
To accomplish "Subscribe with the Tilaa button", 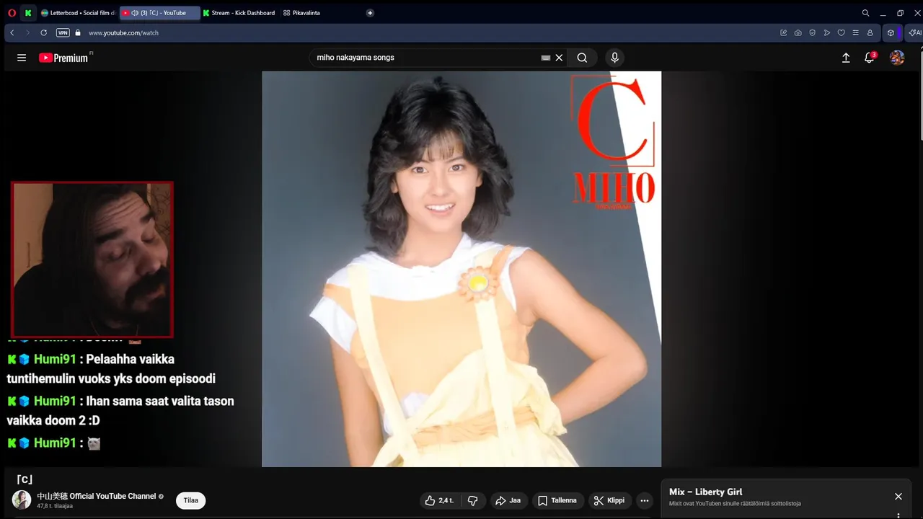I will 191,500.
